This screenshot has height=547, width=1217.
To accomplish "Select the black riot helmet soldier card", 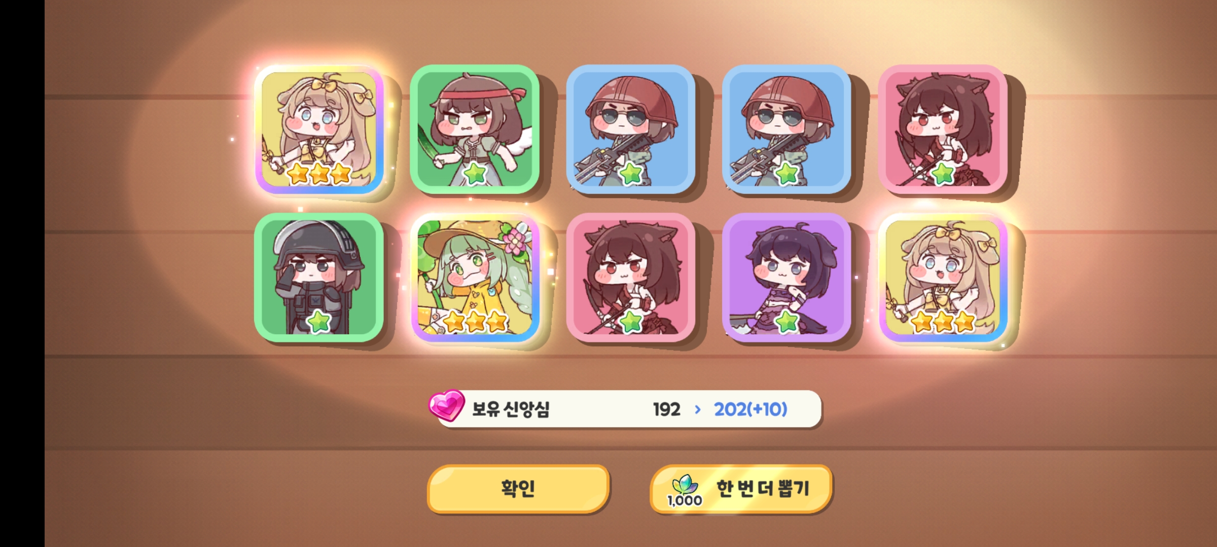I will 318,278.
